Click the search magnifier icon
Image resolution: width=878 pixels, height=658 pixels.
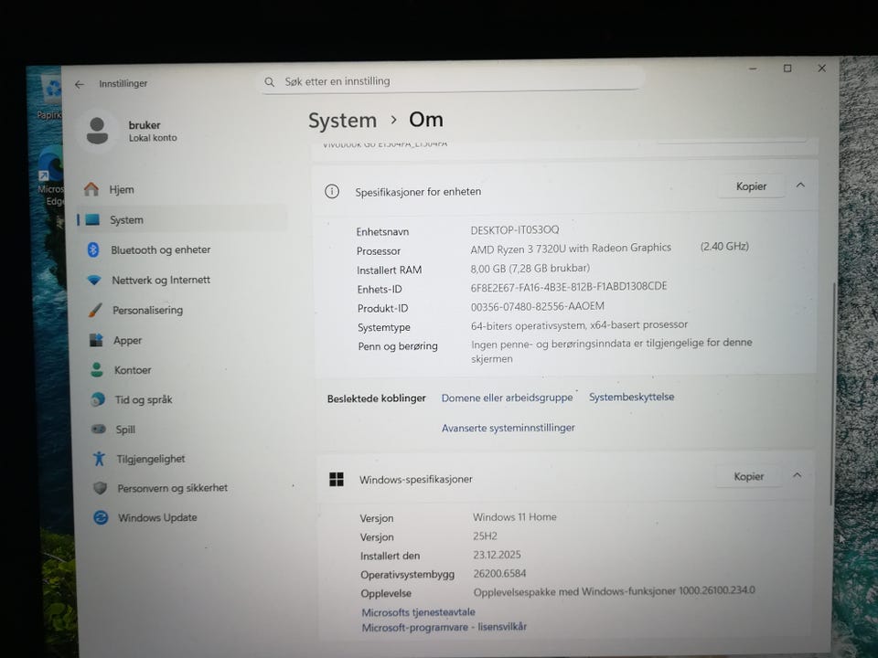coord(269,82)
